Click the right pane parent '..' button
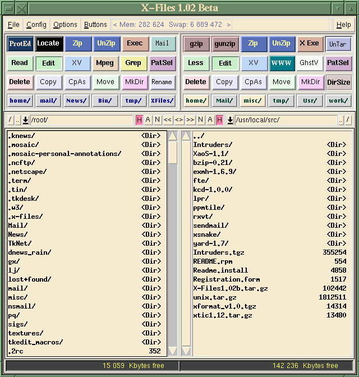 pos(340,120)
